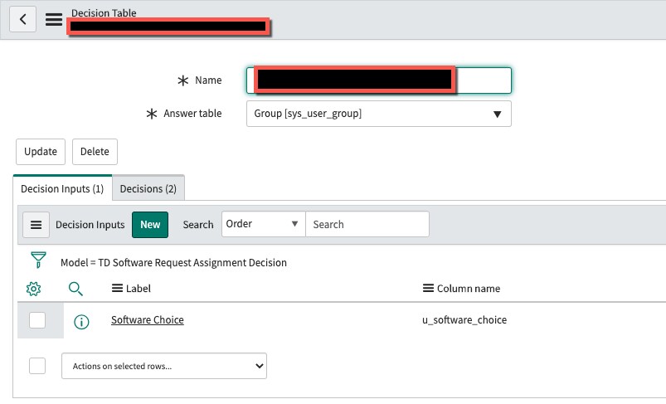Screen dimensions: 666x404
Task: Select the Decision Inputs (1) tab
Action: coord(62,188)
